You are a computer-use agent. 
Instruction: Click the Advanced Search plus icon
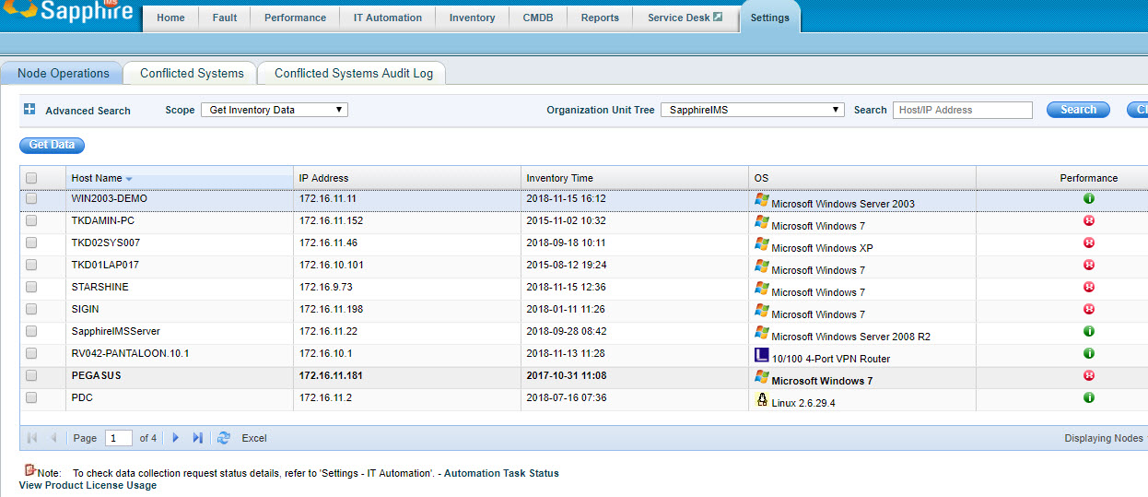coord(29,110)
